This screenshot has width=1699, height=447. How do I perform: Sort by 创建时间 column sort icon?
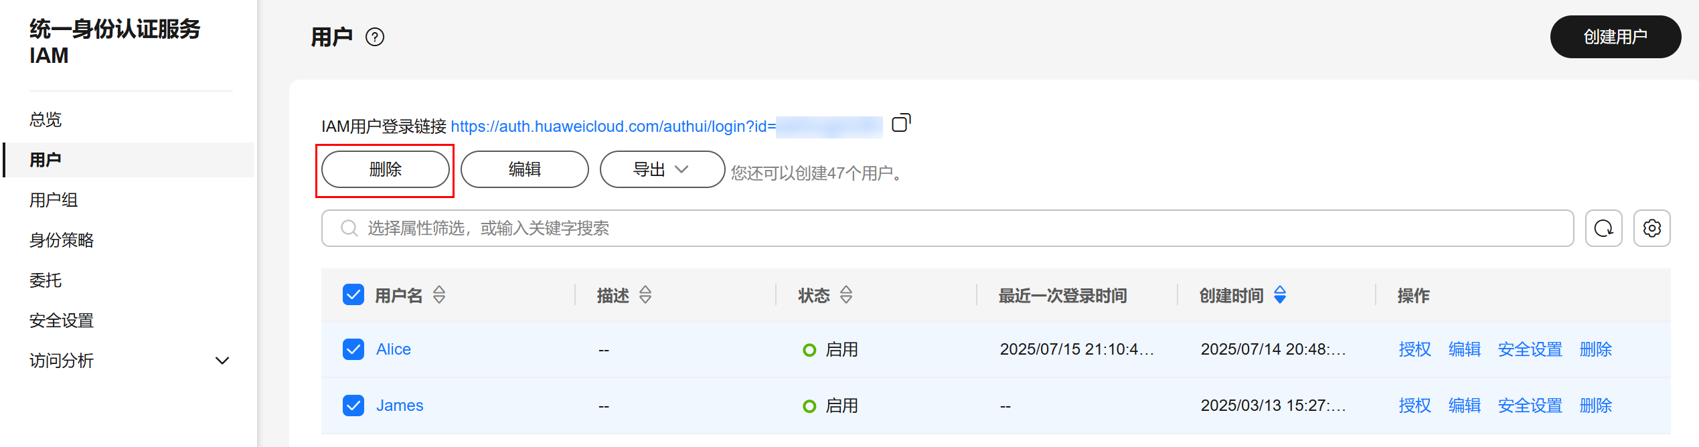pos(1280,295)
